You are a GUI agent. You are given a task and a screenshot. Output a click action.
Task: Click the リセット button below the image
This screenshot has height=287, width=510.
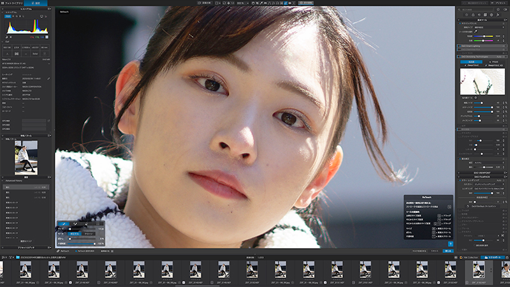[435, 251]
